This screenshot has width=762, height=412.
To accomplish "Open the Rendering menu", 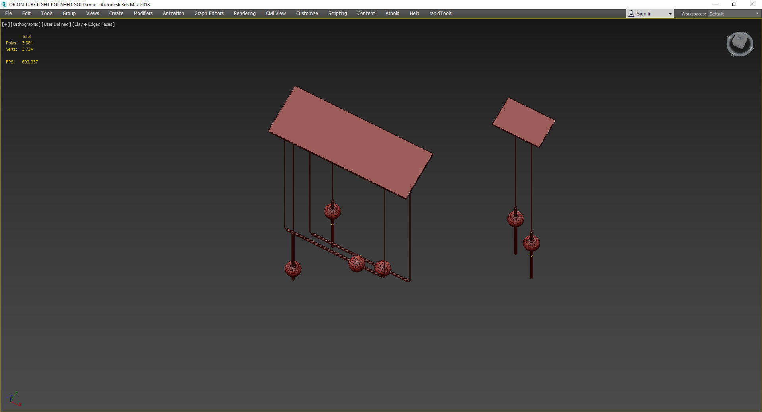I will point(245,13).
